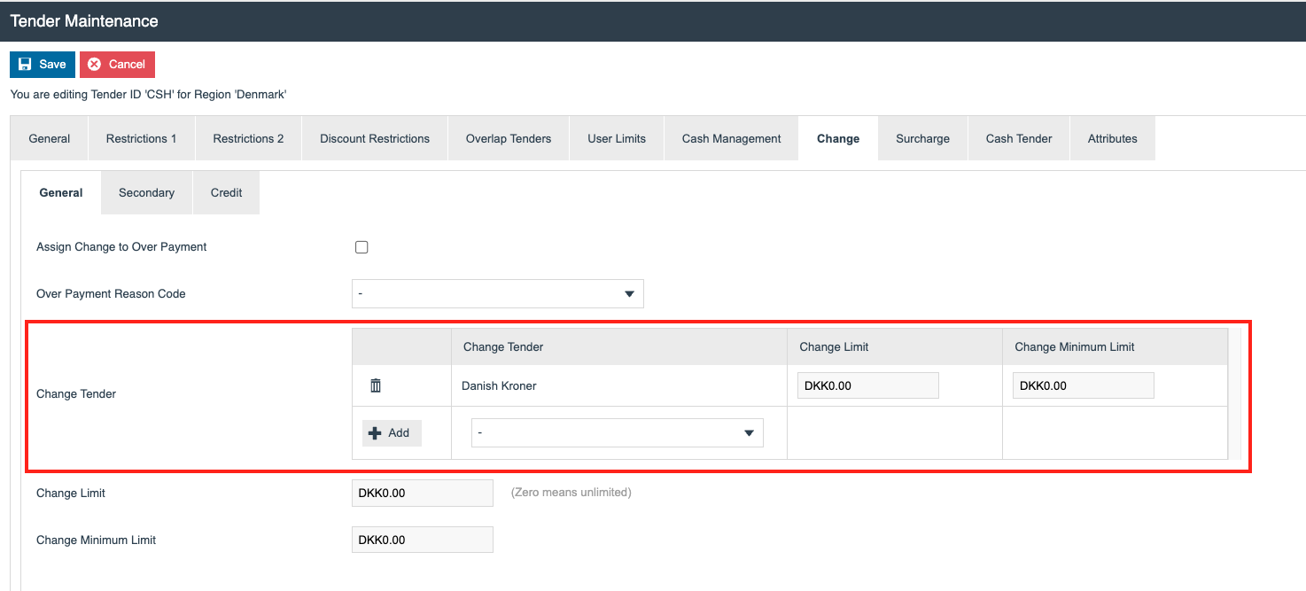
Task: Tick the Assign Change to Over Payment checkbox
Action: tap(361, 247)
